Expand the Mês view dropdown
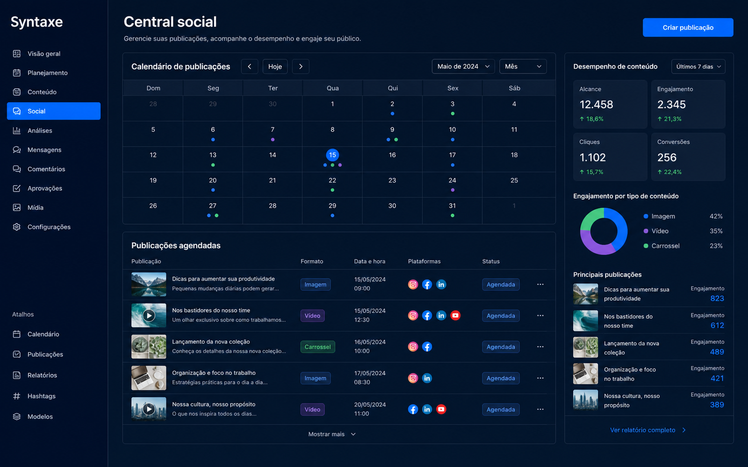The width and height of the screenshot is (748, 467). tap(523, 66)
